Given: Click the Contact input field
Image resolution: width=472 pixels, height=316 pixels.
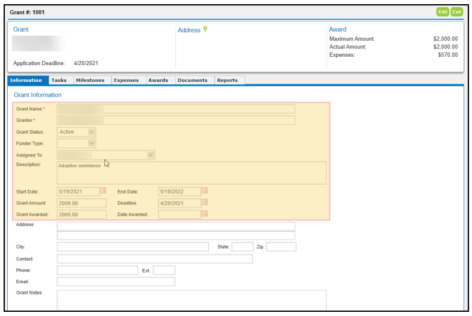Looking at the screenshot, I should tap(155, 259).
